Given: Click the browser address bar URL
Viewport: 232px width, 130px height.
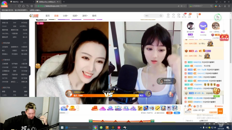Looking at the screenshot, I should tap(53, 6).
